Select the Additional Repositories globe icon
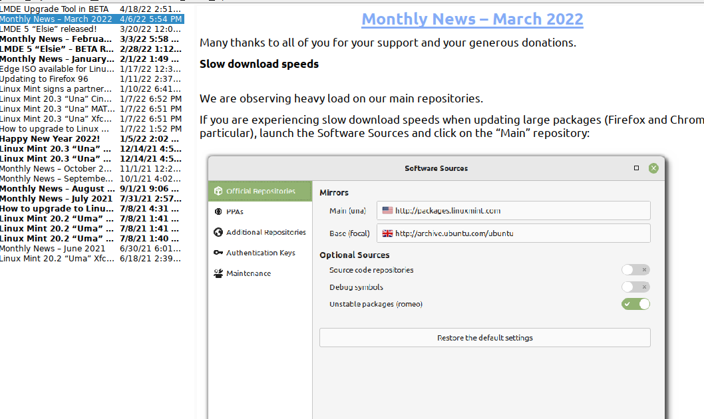 tap(218, 233)
